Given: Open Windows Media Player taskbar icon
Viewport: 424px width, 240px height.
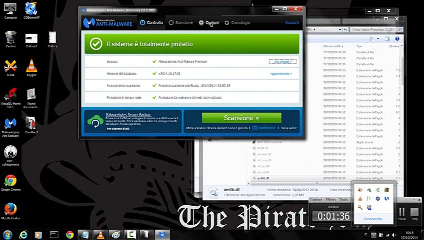Looking at the screenshot, I should (38, 235).
